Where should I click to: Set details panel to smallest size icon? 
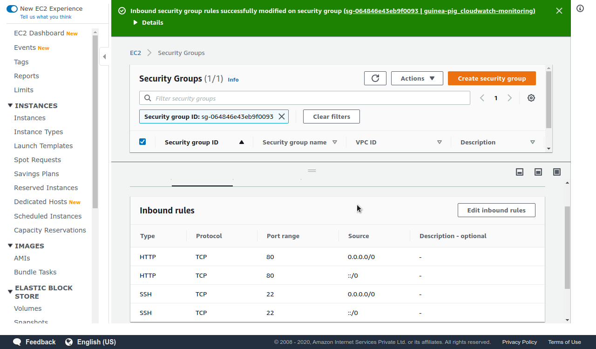520,172
